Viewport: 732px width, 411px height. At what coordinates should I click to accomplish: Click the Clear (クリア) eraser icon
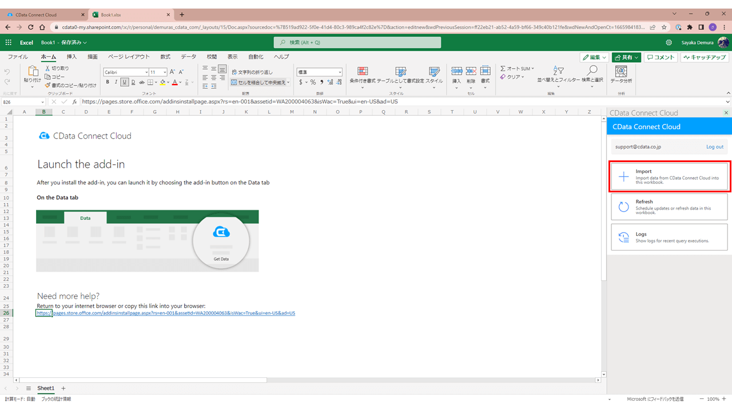pyautogui.click(x=503, y=76)
